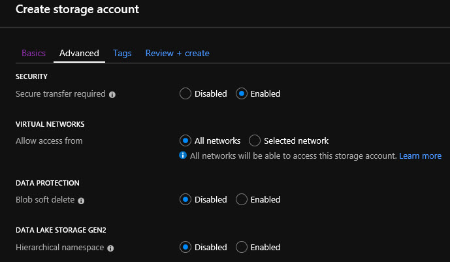Choose the Selected network radio option
Viewport: 450px width, 262px height.
[255, 140]
